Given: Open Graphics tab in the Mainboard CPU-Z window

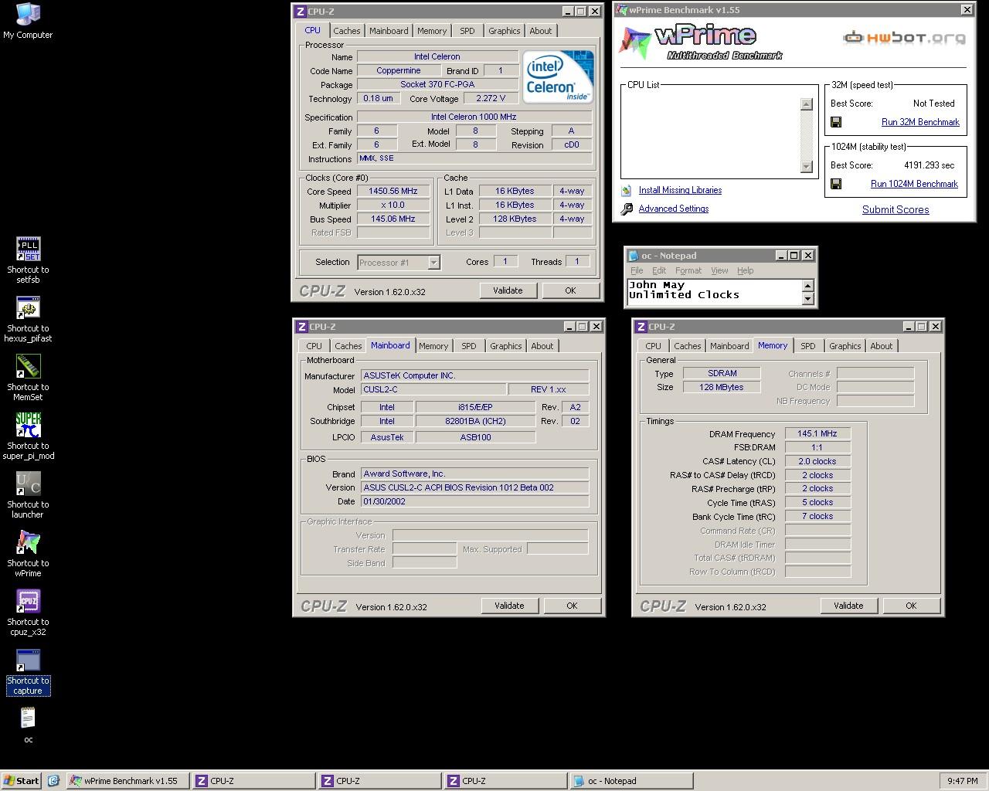Looking at the screenshot, I should point(506,346).
